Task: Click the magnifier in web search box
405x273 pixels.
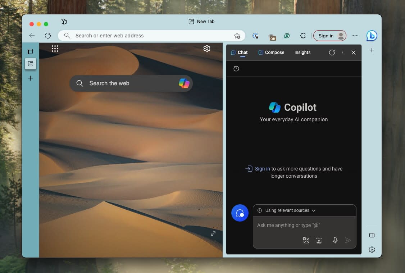Action: (x=80, y=83)
